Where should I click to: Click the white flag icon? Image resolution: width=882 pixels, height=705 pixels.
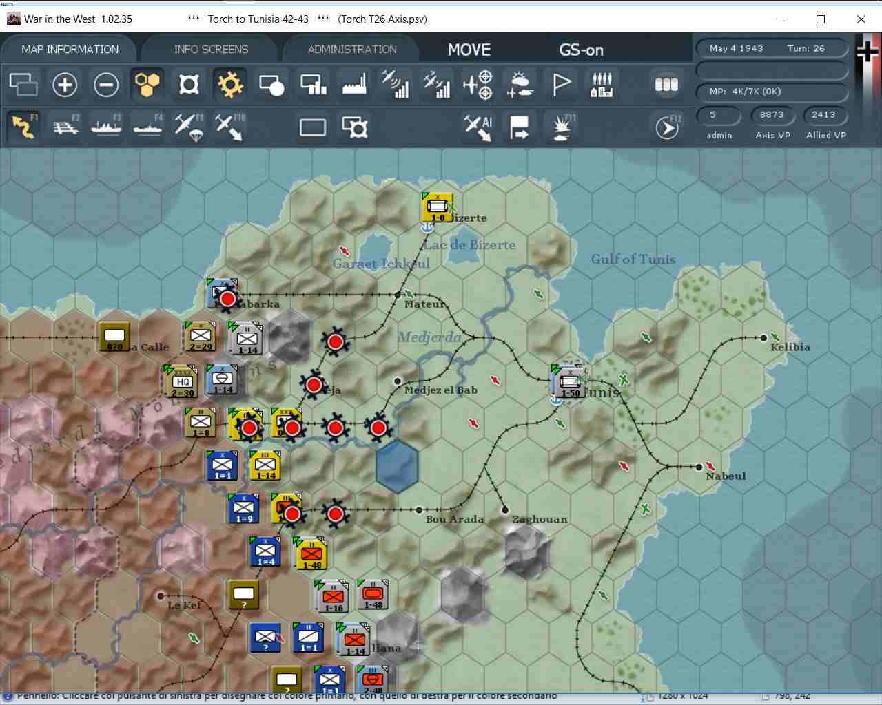pyautogui.click(x=562, y=85)
